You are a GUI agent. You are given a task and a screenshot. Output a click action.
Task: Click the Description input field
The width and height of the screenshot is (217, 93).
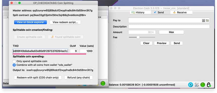[169, 26]
